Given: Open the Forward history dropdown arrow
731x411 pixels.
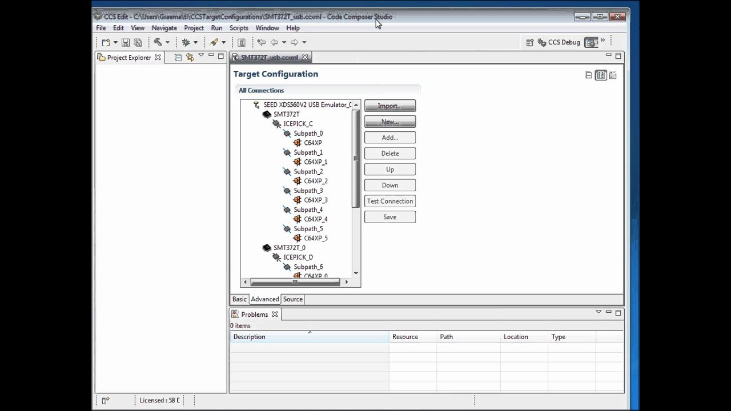Looking at the screenshot, I should click(304, 42).
